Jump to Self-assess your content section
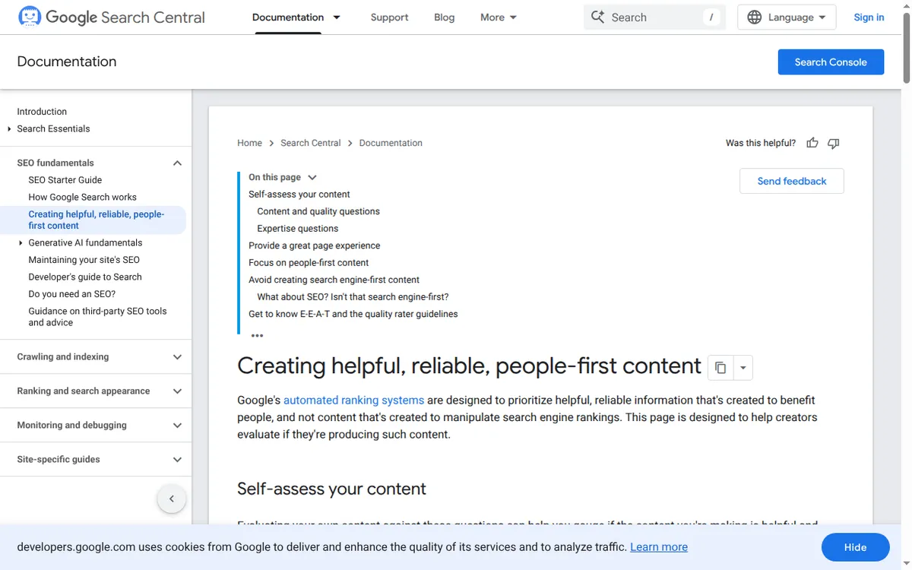912x570 pixels. tap(299, 195)
